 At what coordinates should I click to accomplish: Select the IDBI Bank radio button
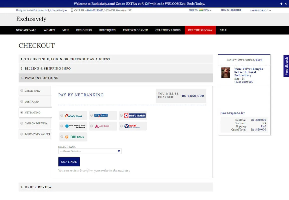click(x=62, y=137)
